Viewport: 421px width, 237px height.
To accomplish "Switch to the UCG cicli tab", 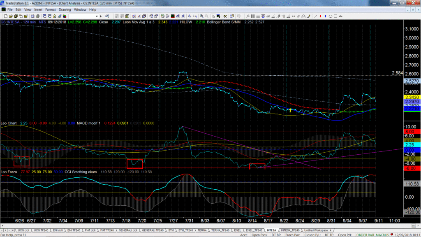I will [x=23, y=230].
